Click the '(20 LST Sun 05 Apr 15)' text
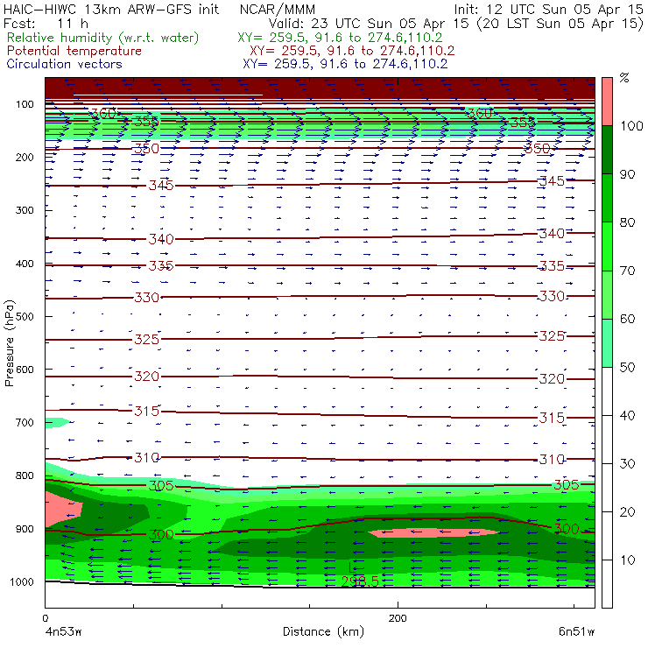 [x=560, y=24]
